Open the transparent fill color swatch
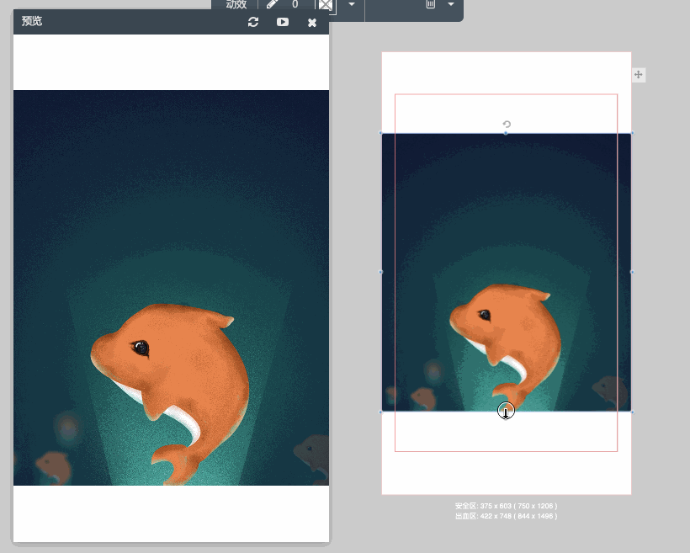 326,6
